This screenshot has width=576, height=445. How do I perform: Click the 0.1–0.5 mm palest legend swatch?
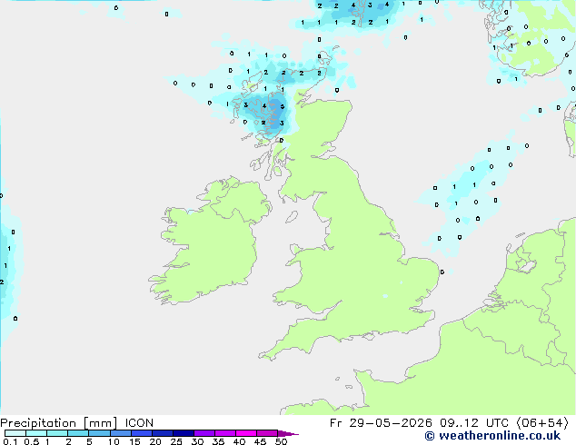[x=15, y=433]
